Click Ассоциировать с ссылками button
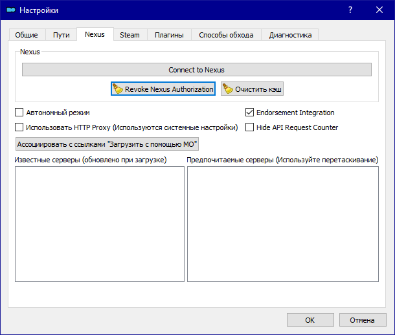The height and width of the screenshot is (335, 395). [x=107, y=144]
